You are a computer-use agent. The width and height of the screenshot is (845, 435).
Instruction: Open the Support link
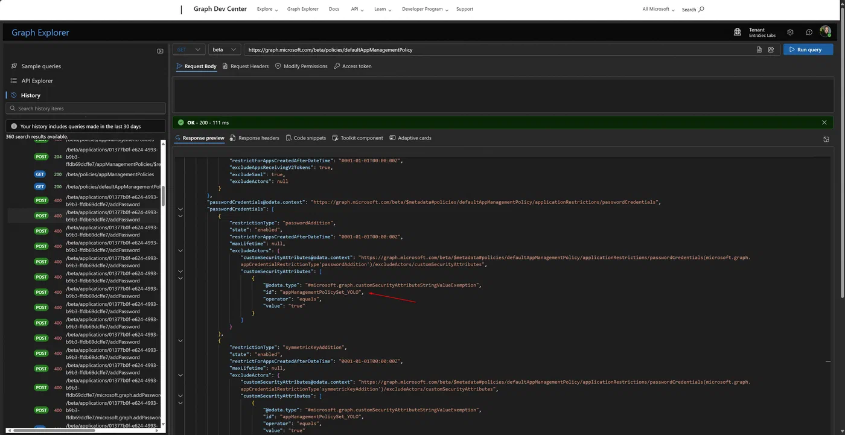(465, 9)
